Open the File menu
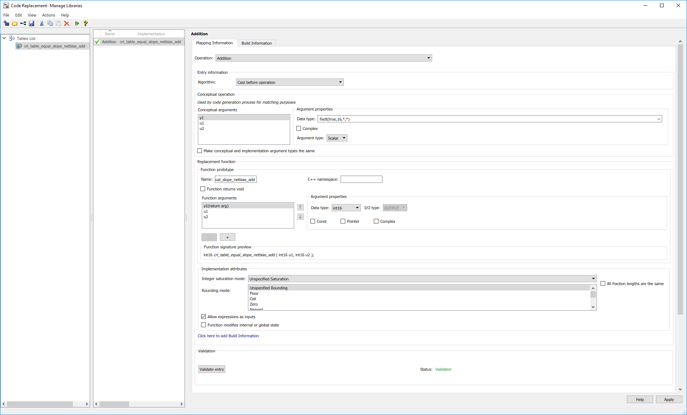 coord(6,15)
